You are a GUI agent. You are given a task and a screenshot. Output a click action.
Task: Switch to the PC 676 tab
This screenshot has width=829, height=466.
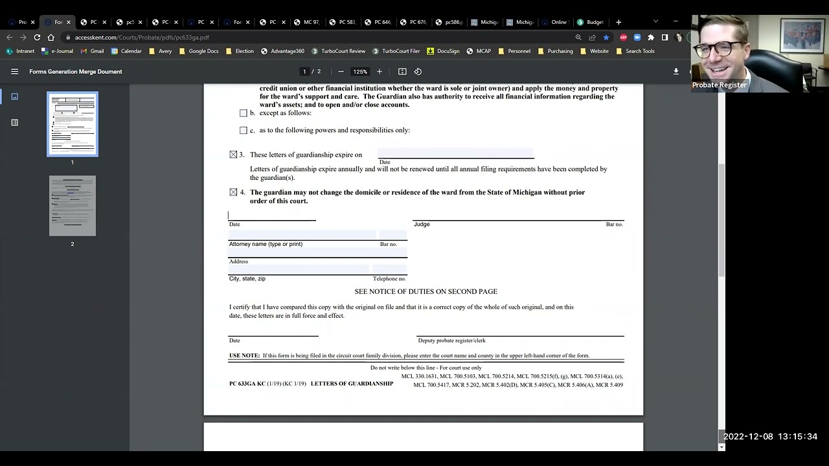pyautogui.click(x=413, y=22)
